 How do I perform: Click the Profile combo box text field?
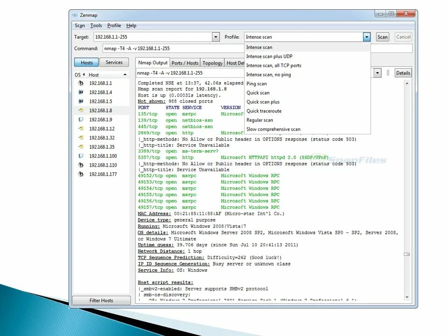pyautogui.click(x=303, y=37)
